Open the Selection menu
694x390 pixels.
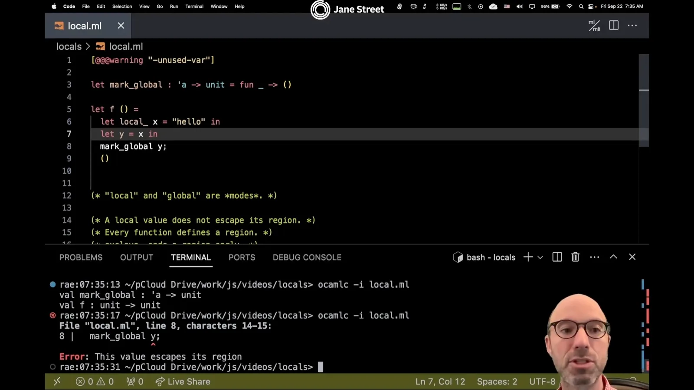[122, 6]
